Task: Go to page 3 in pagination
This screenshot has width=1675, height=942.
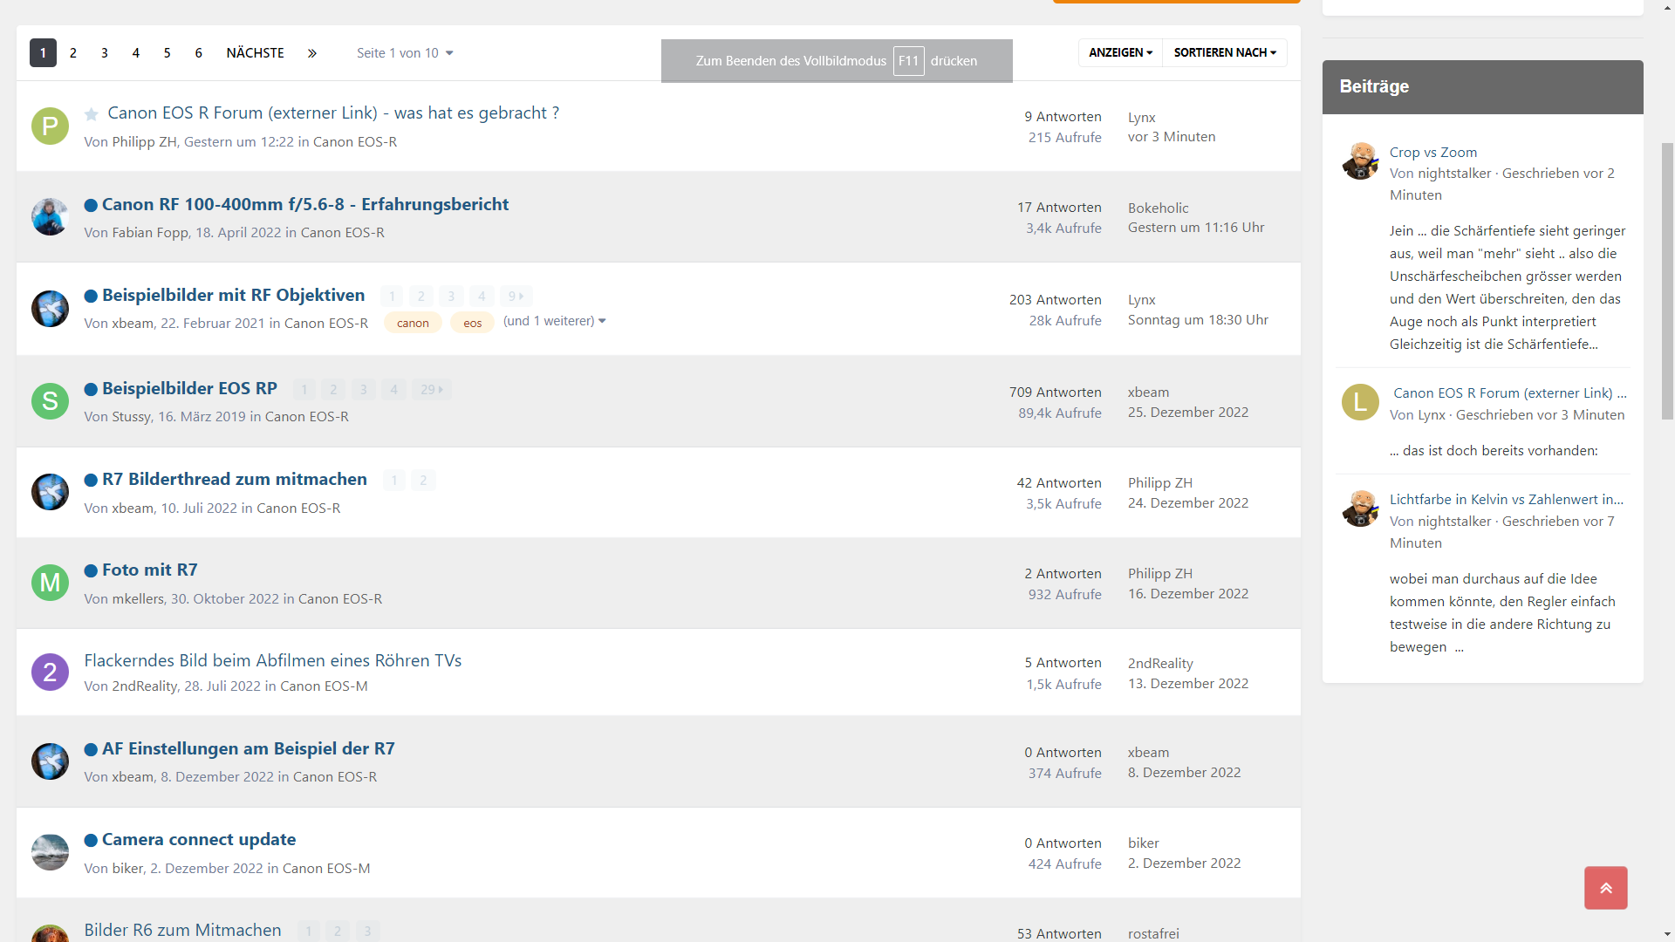Action: click(x=105, y=53)
